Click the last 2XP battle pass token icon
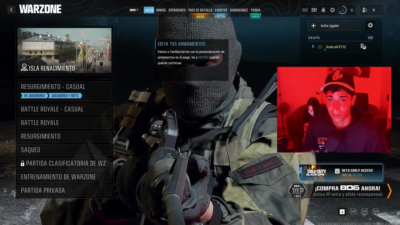The image size is (400, 225). click(x=376, y=212)
